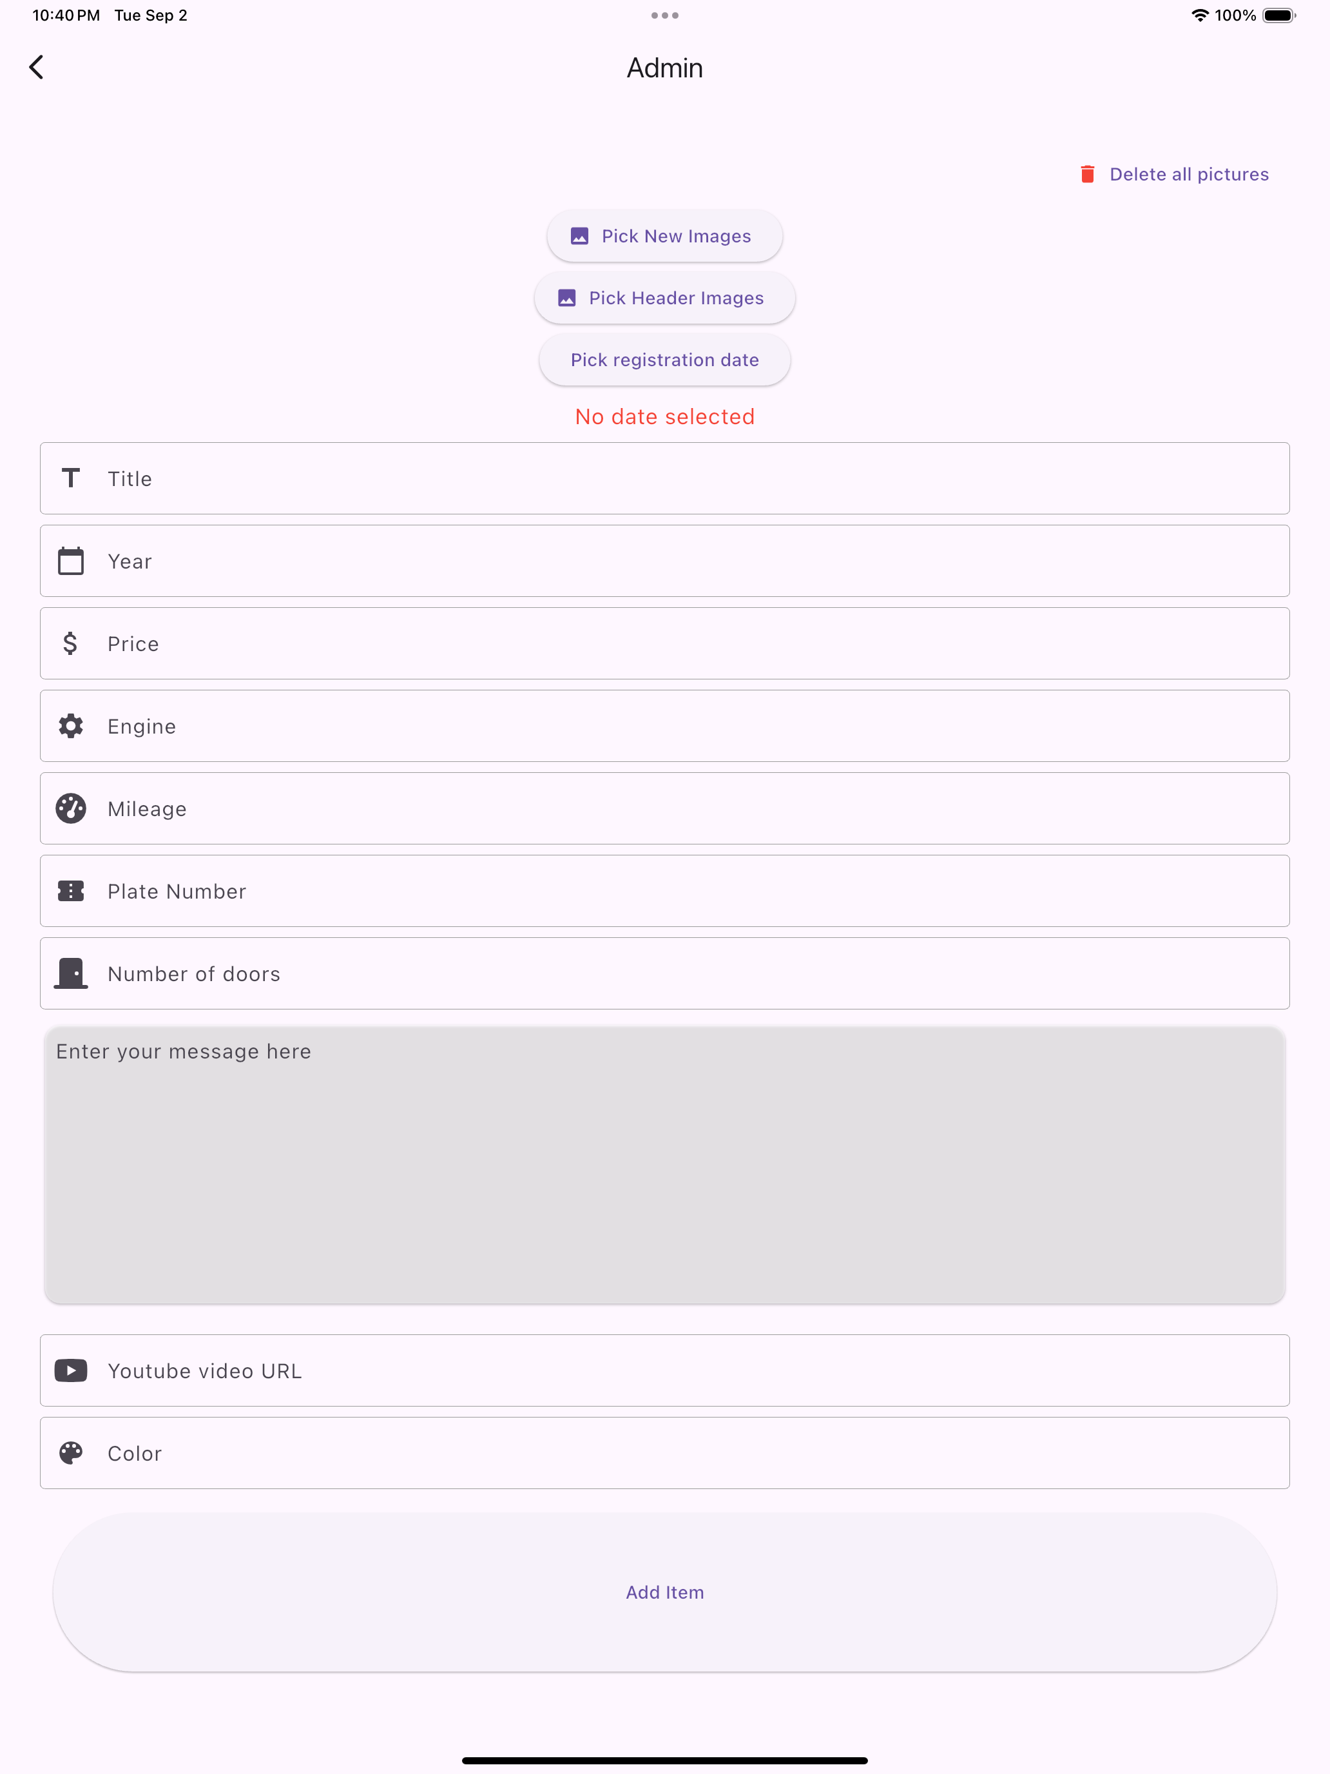Image resolution: width=1330 pixels, height=1774 pixels.
Task: Click into the message text area
Action: (x=664, y=1165)
